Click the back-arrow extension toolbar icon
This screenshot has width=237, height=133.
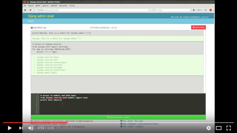198,10
